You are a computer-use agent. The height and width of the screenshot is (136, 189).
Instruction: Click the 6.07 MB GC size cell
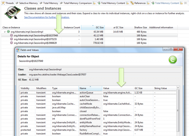139,130
